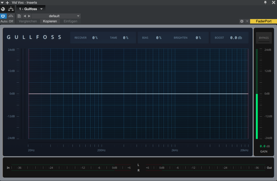Click the BIAS 0% value
Screen dimensions: 277x181
pyautogui.click(x=159, y=38)
